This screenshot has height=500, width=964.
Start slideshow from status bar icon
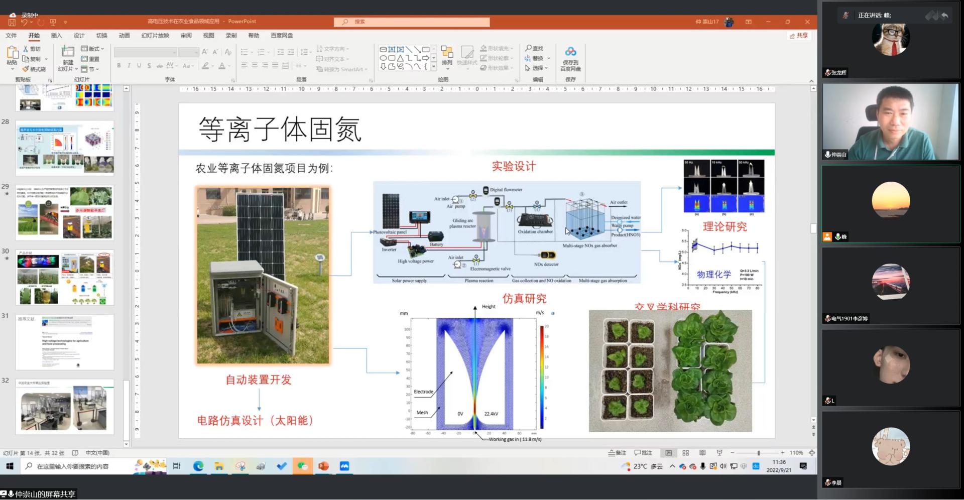tap(719, 453)
